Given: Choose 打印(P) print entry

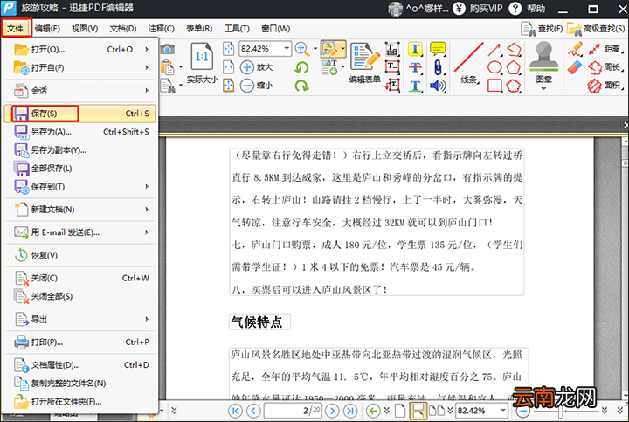Looking at the screenshot, I should point(79,342).
